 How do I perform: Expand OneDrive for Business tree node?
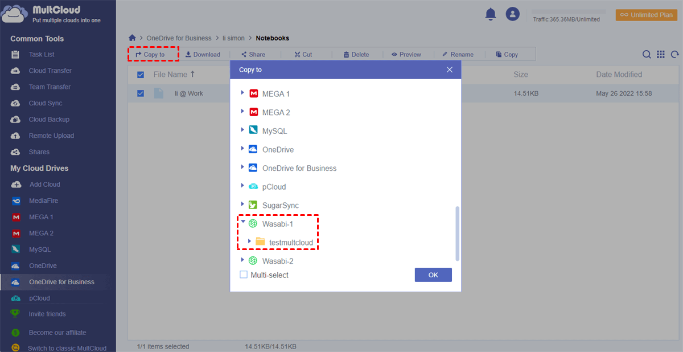click(243, 168)
